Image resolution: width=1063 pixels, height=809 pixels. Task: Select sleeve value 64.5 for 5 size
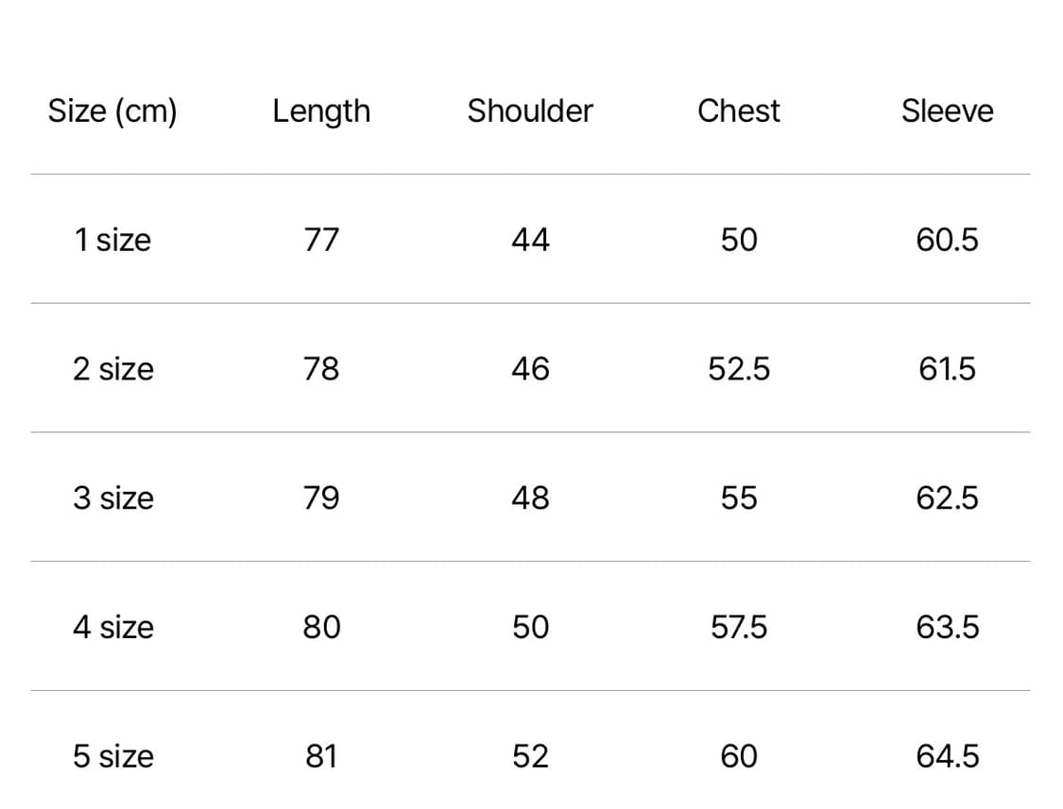947,756
